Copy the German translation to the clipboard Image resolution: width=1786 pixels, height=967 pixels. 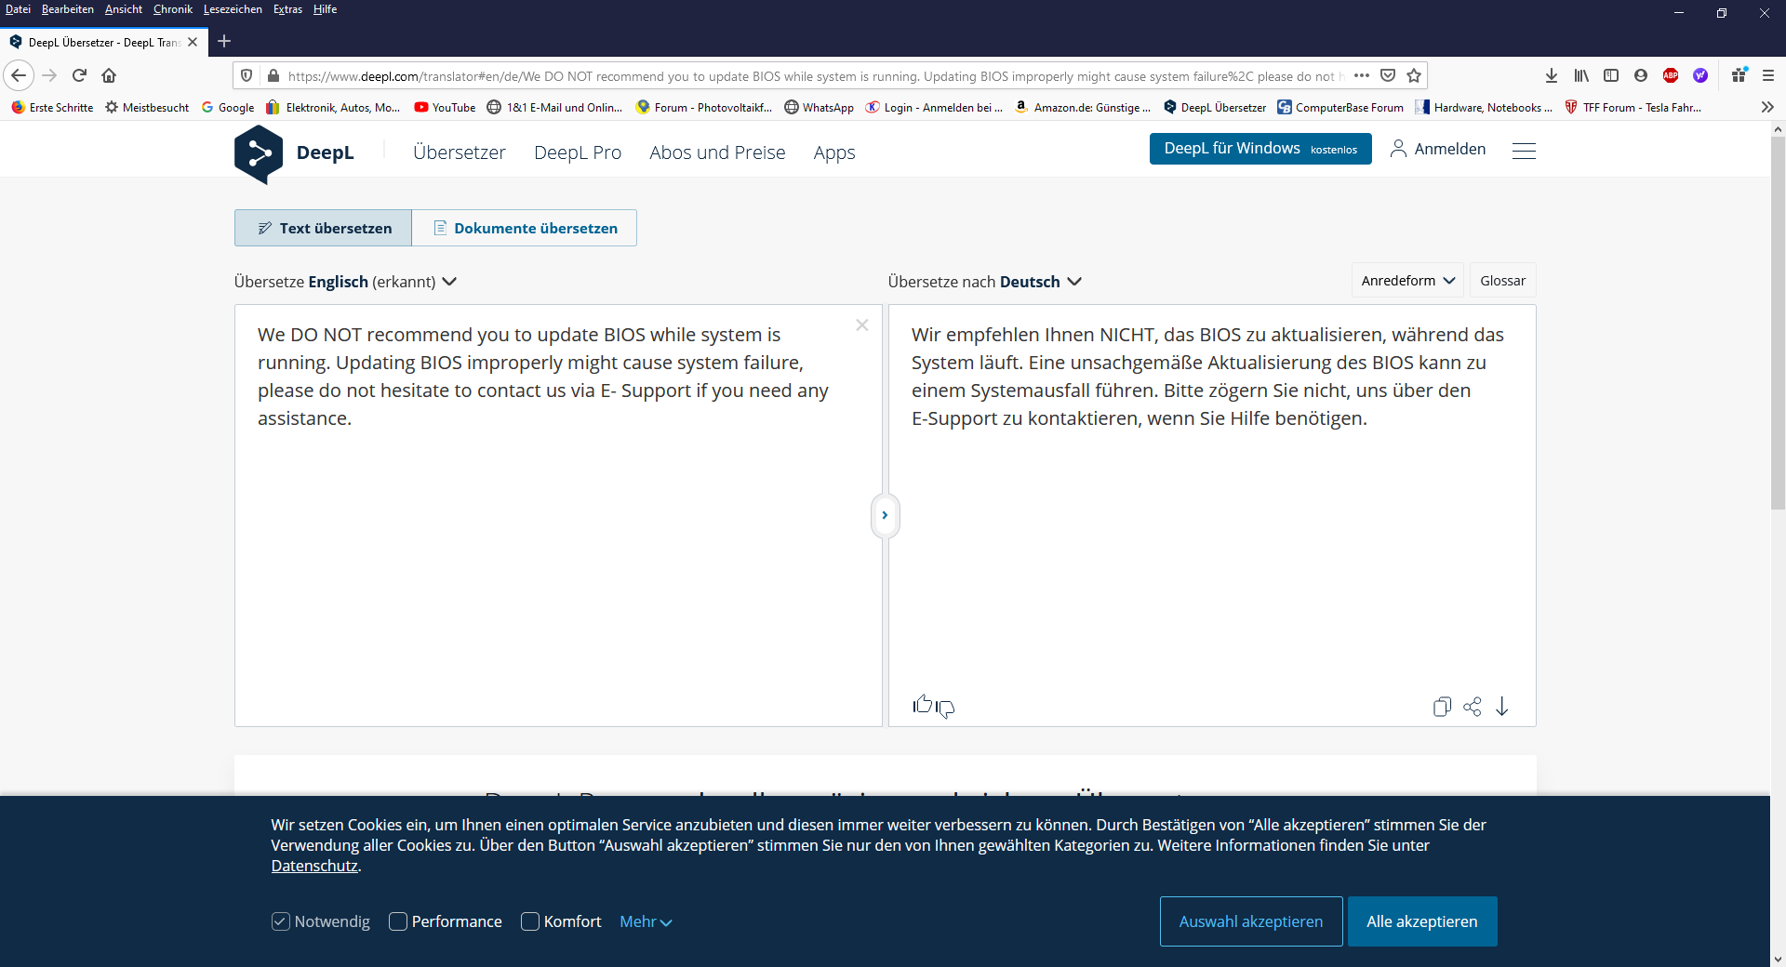pos(1442,707)
